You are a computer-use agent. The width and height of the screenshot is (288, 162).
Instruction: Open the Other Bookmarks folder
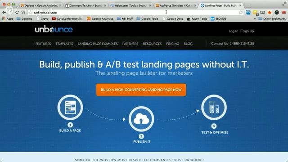272,19
